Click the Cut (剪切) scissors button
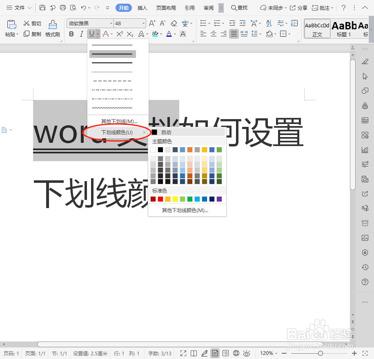The width and height of the screenshot is (374, 359). tap(32, 23)
